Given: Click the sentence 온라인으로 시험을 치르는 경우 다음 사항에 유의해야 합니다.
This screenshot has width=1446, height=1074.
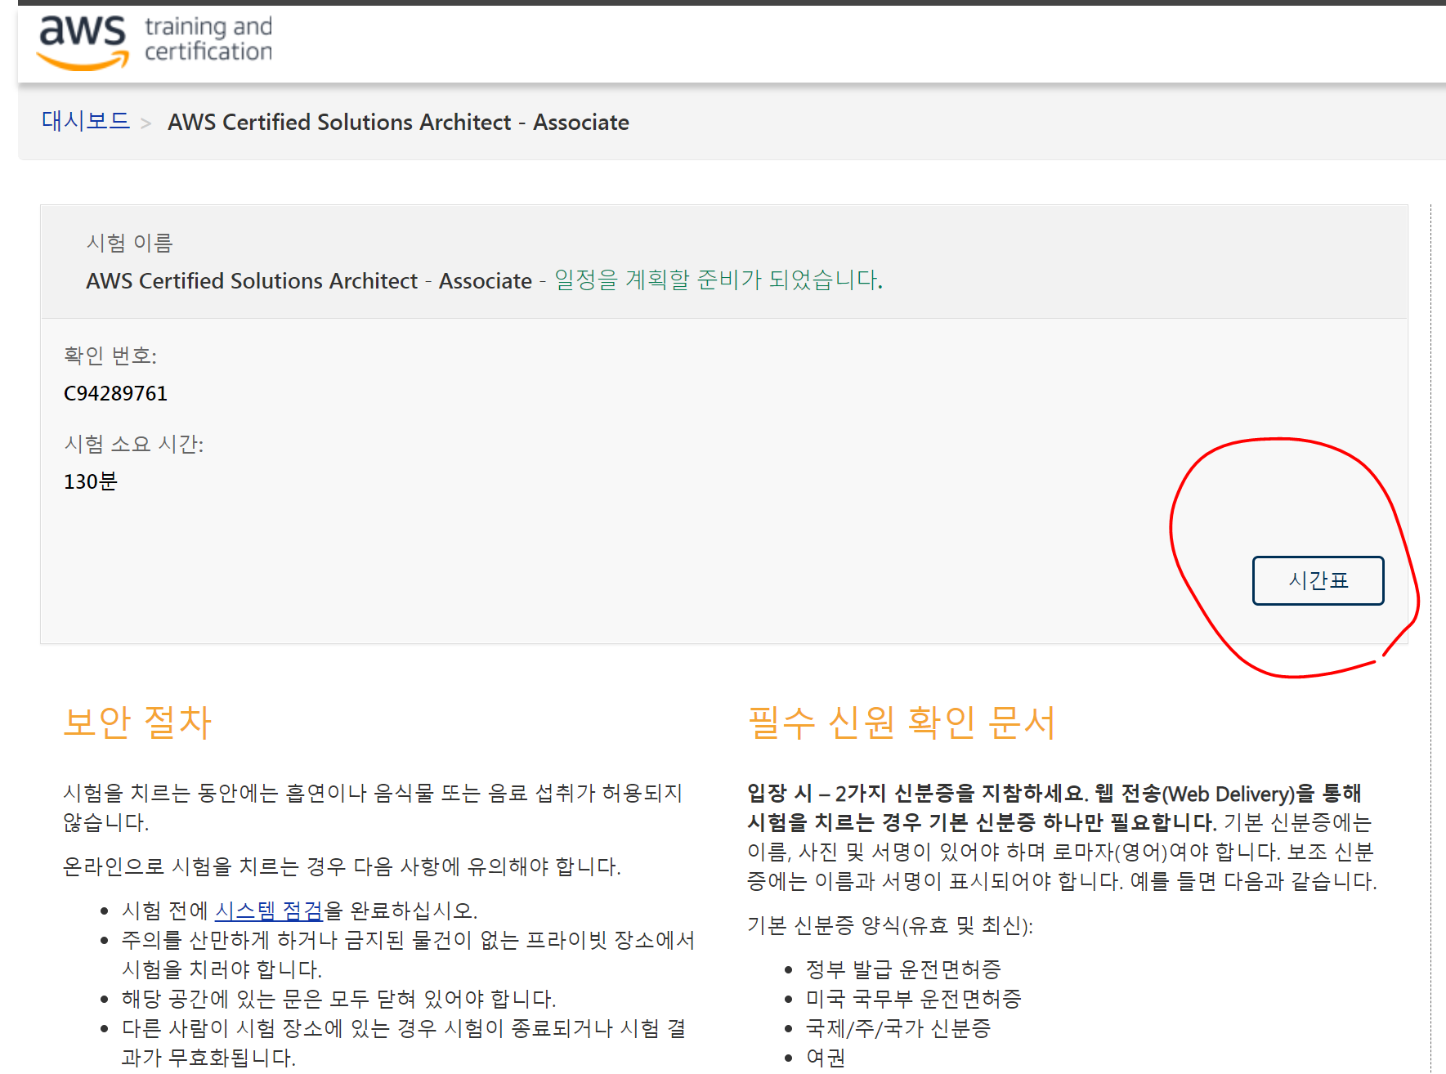Looking at the screenshot, I should [x=342, y=866].
